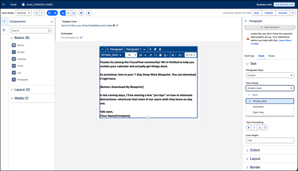298x171 pixels.
Task: Click the merge field braces icon
Action: tap(155, 55)
